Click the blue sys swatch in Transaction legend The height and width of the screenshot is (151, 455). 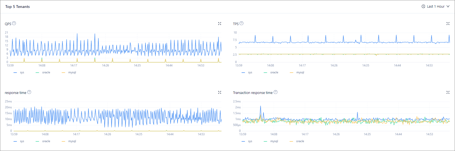[x=243, y=141]
